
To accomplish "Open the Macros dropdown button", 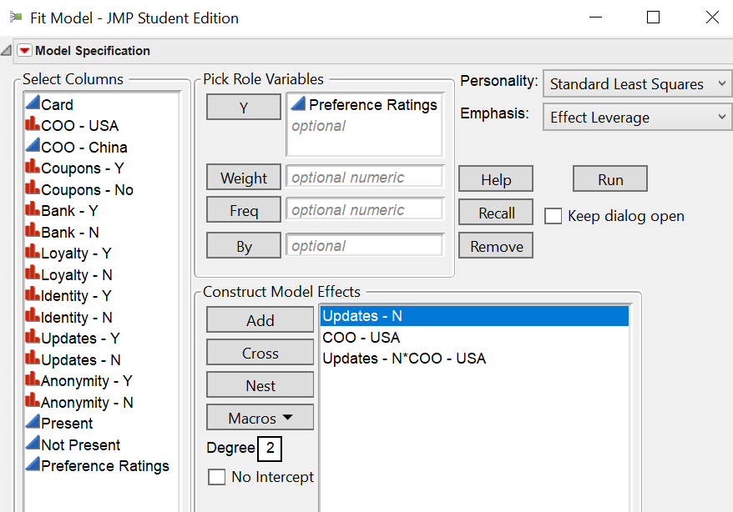I will pyautogui.click(x=260, y=418).
